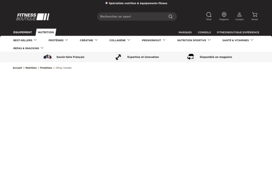Switch to the Équipement tab

click(x=23, y=32)
